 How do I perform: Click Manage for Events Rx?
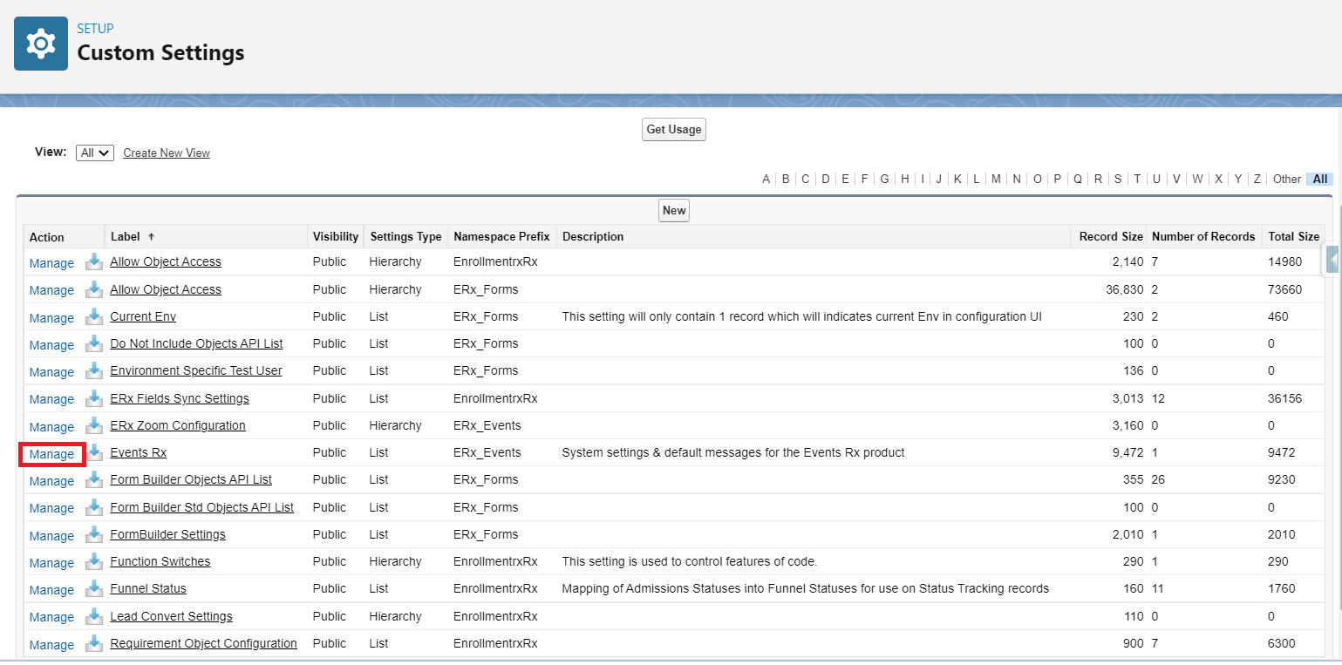click(51, 454)
